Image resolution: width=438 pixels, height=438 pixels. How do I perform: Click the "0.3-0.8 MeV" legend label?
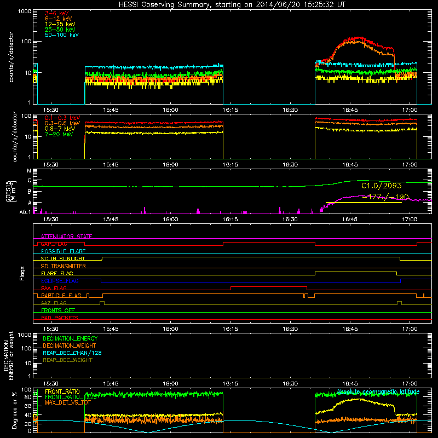click(62, 123)
